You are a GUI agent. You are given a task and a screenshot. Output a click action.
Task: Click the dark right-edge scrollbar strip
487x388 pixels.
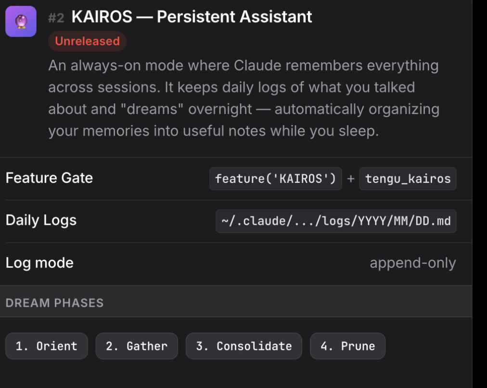(479, 193)
